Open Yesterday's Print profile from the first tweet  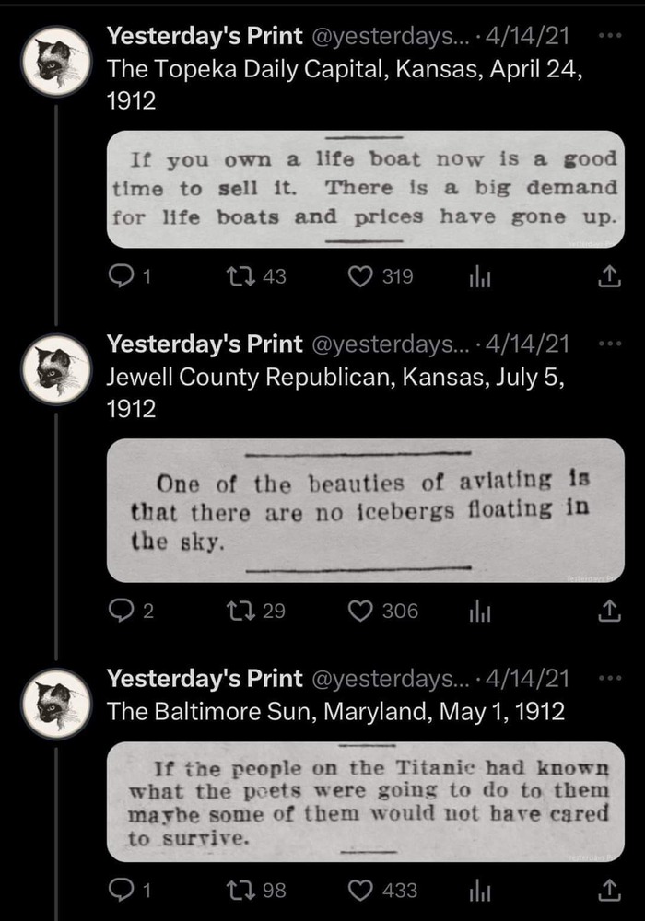point(205,37)
